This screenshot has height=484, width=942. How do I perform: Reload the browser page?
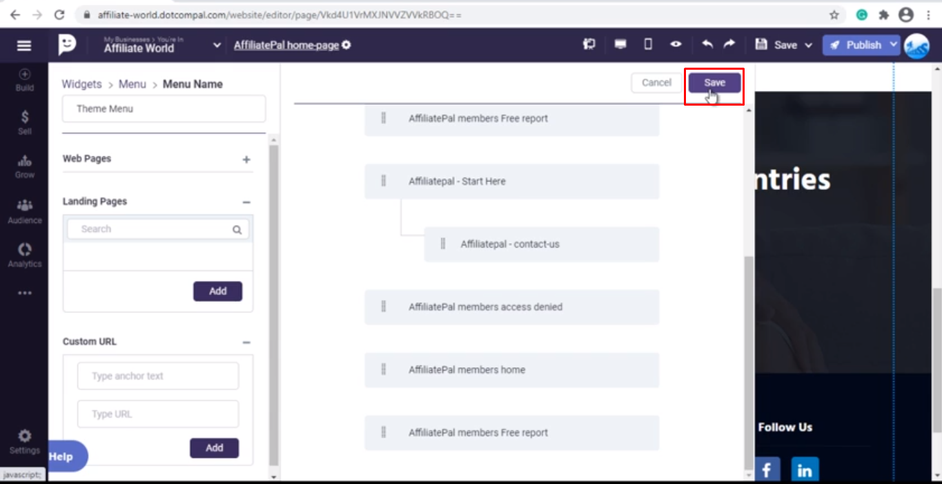click(59, 14)
